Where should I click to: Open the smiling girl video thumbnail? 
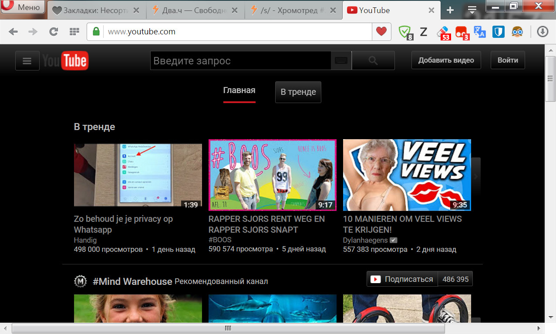[x=138, y=309]
